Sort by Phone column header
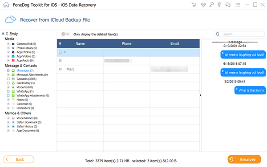 click(126, 43)
